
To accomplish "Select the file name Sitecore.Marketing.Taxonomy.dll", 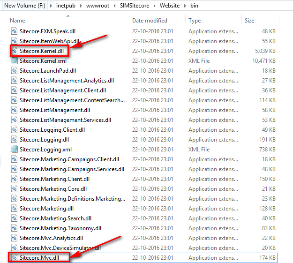I will [x=60, y=228].
